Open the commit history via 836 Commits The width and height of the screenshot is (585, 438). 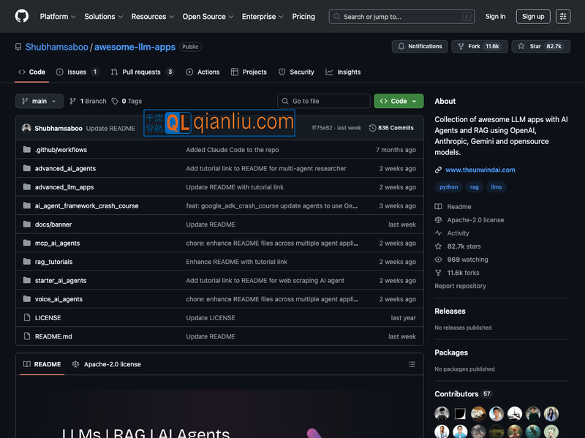[391, 128]
